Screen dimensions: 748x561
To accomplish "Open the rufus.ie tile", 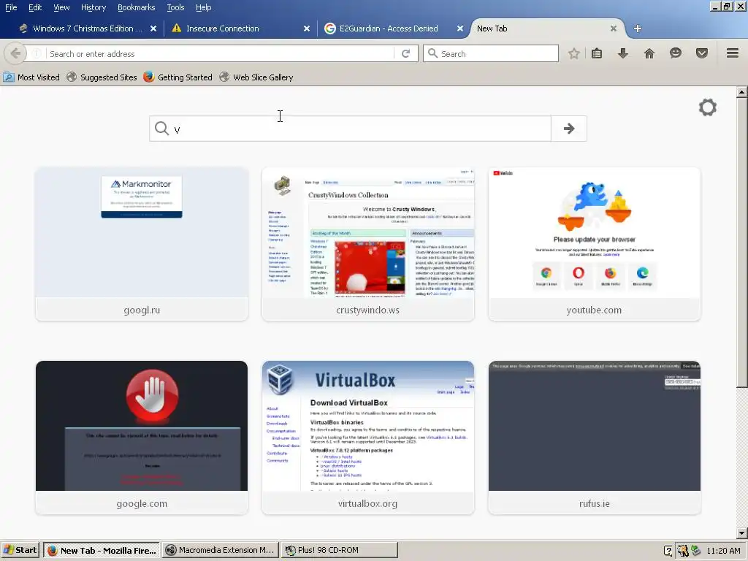I will click(595, 438).
